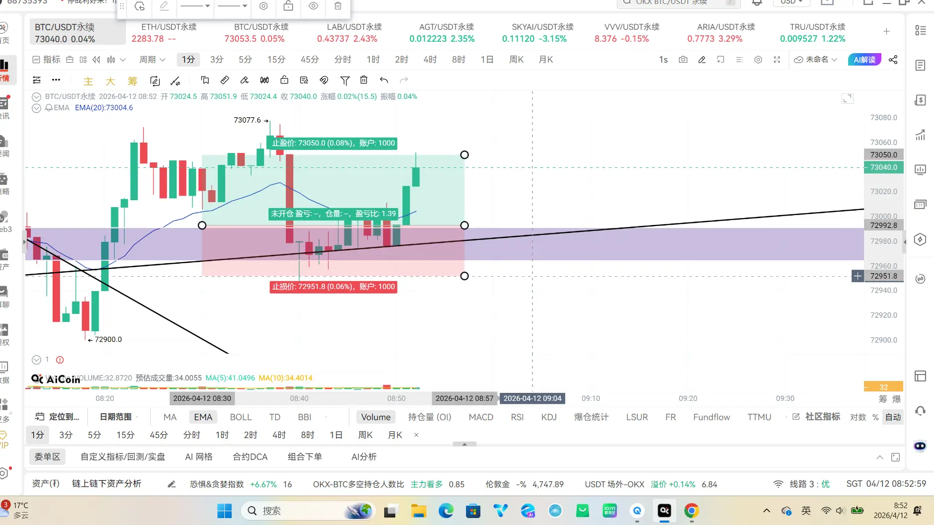Collapse the BTC/USDT永续 legend row
Screen dimensions: 934x525
click(x=36, y=97)
